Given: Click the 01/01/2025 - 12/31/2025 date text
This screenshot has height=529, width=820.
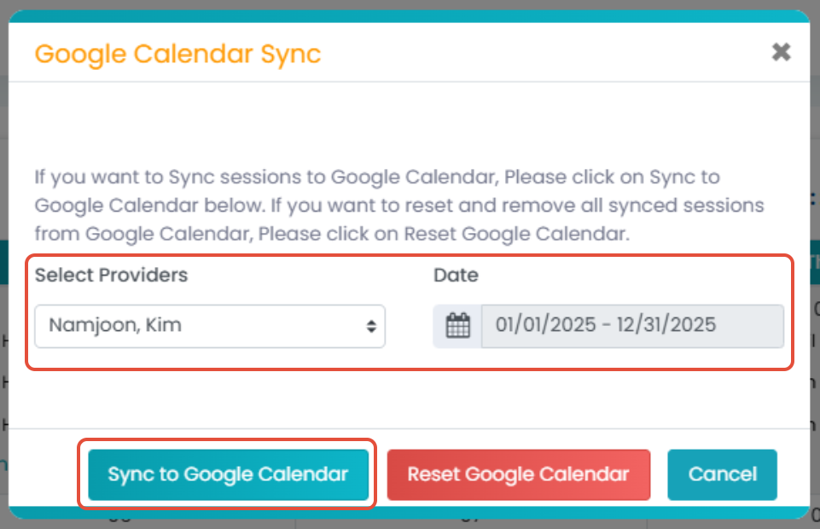Looking at the screenshot, I should click(x=606, y=325).
